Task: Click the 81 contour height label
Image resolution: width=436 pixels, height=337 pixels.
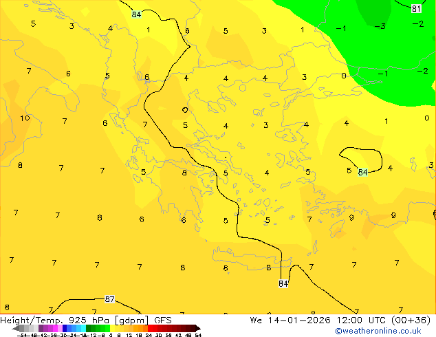Action: click(x=416, y=9)
